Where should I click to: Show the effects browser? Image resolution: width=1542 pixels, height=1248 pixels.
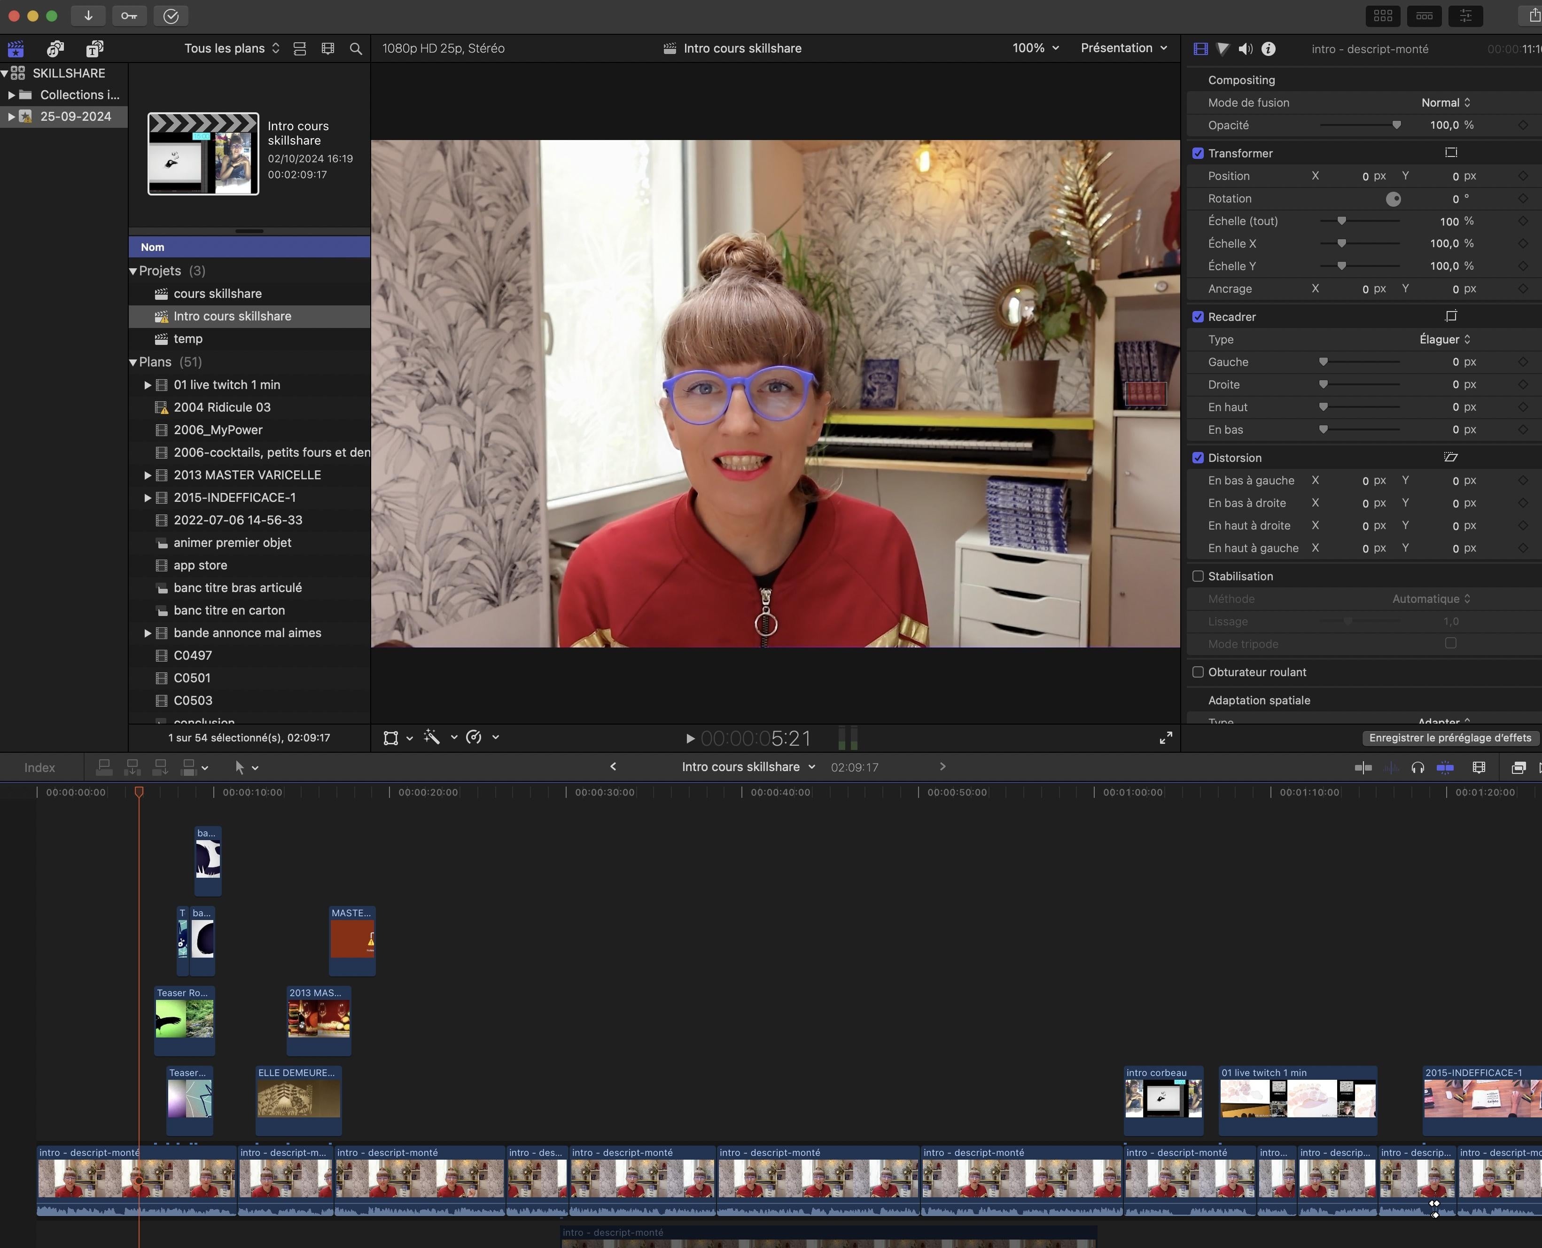click(x=1519, y=768)
